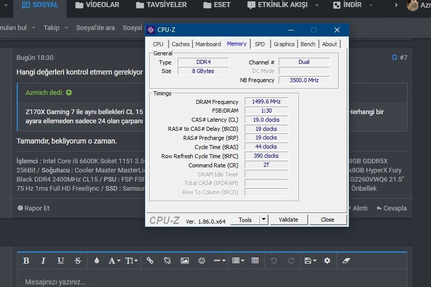
Task: Open the save draft dropdown
Action: click(310, 260)
